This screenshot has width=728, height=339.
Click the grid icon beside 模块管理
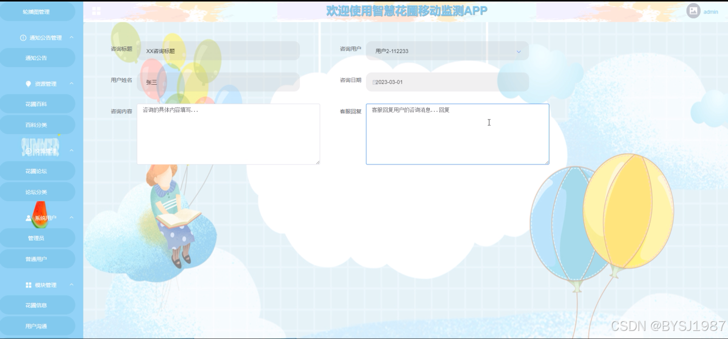(x=28, y=285)
